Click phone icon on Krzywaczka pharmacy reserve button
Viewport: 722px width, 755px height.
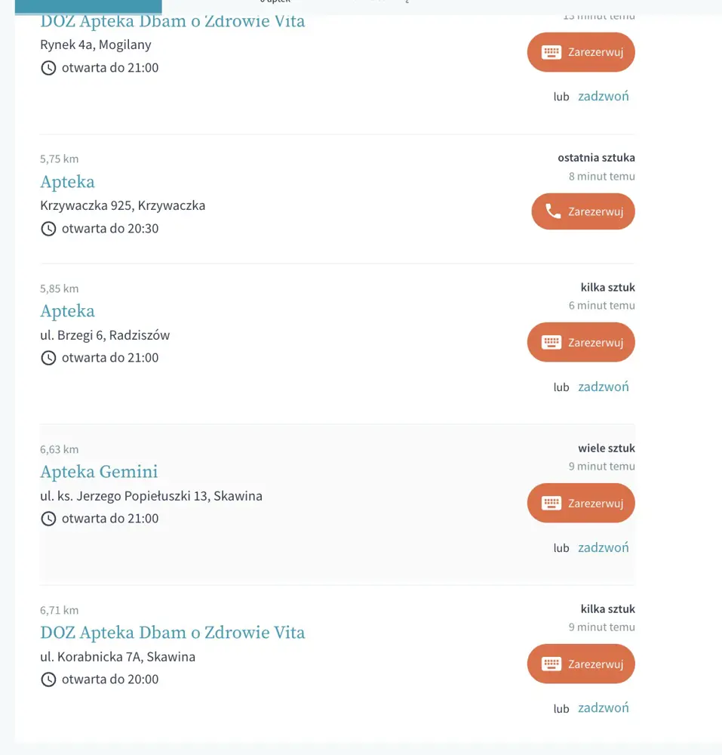pyautogui.click(x=553, y=211)
